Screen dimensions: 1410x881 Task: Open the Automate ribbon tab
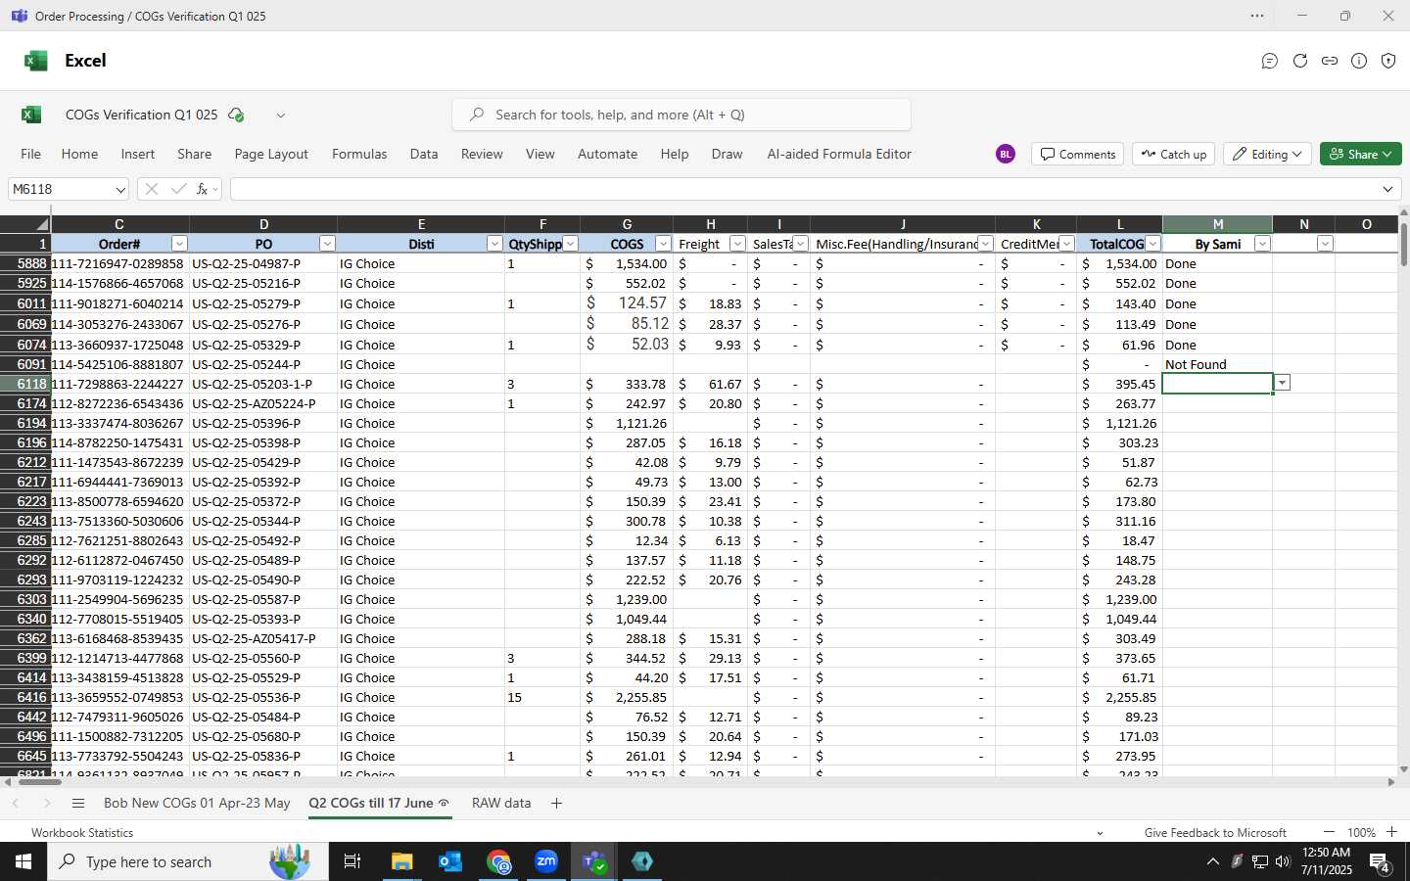click(607, 154)
